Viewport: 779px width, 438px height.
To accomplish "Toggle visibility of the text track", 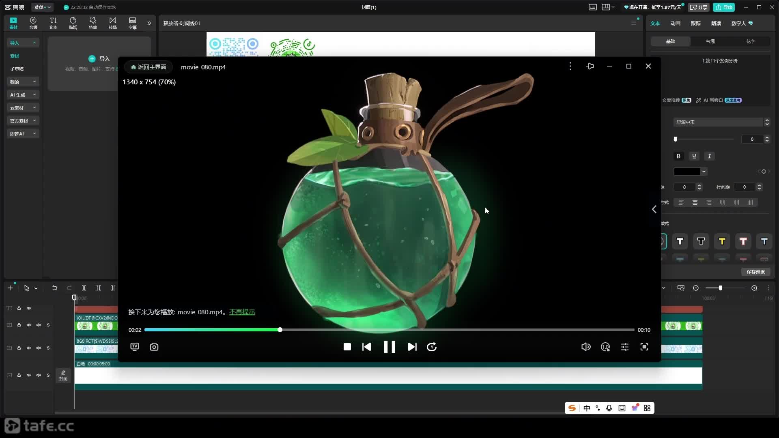I will click(29, 308).
